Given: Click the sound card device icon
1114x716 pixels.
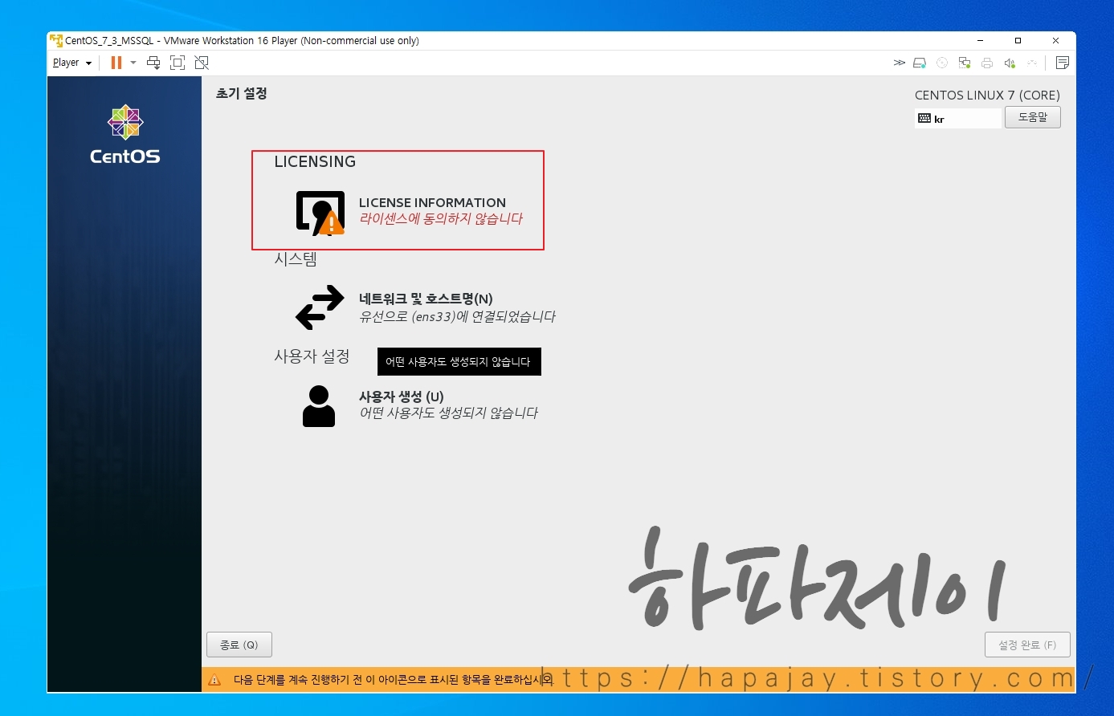Looking at the screenshot, I should pos(1010,63).
